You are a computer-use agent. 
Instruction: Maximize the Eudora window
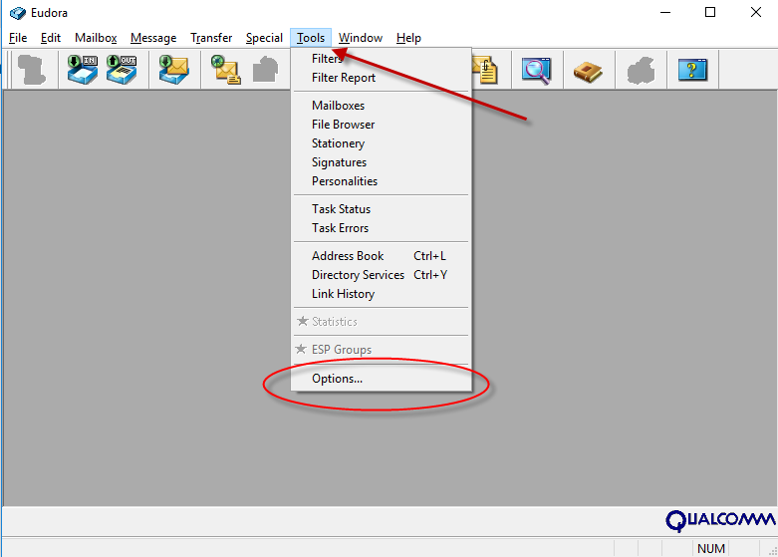pos(710,12)
